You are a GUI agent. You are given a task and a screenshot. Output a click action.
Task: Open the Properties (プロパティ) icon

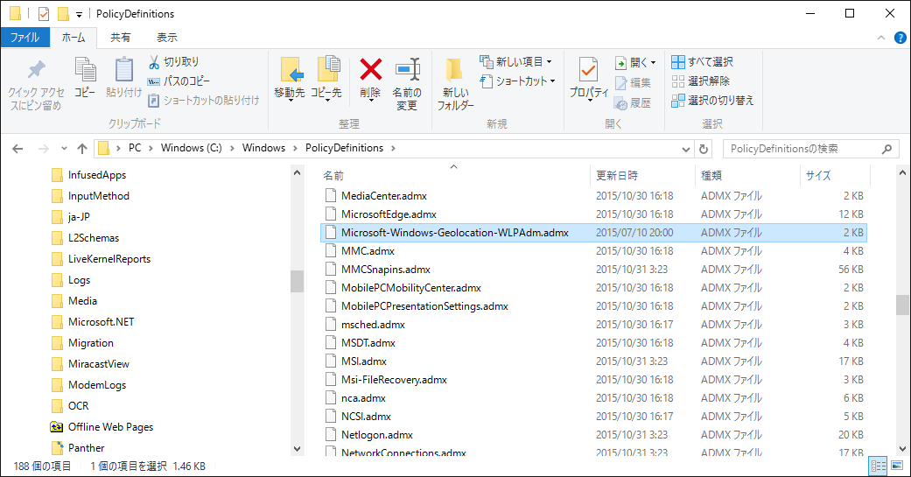point(588,71)
